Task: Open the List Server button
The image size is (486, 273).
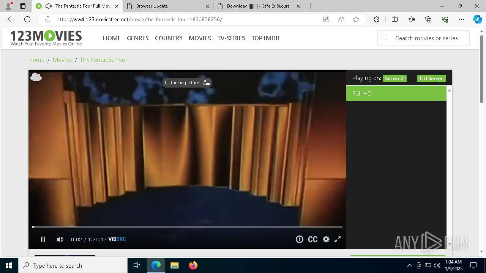Action: point(431,78)
